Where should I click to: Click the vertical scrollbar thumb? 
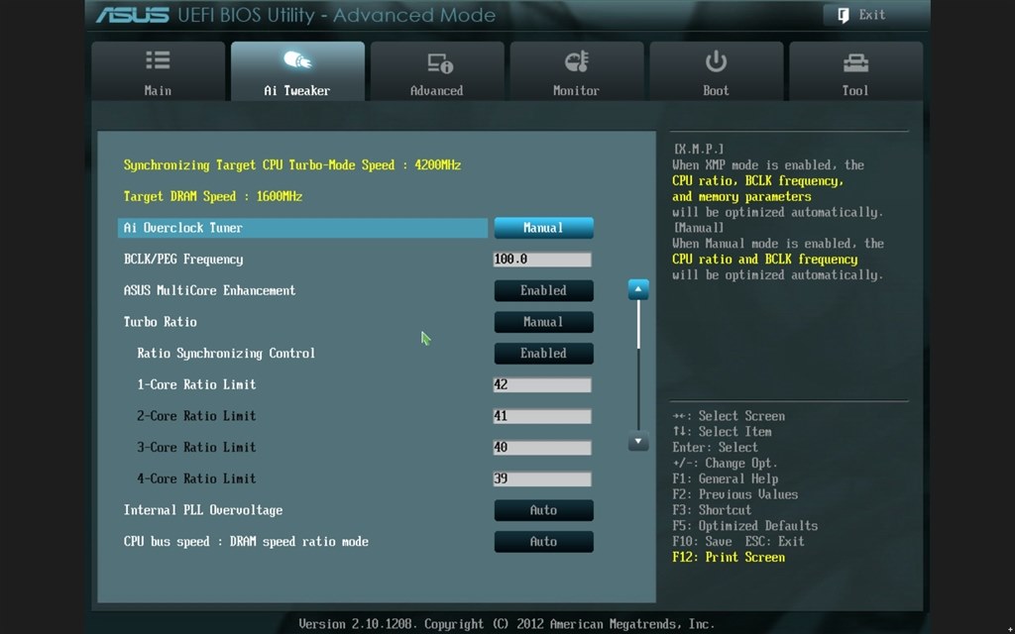coord(638,325)
